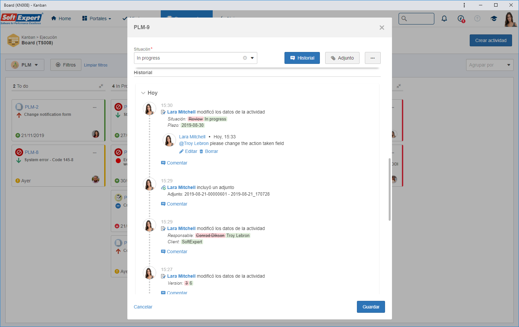519x327 pixels.
Task: Click the Situación dropdown field
Action: (195, 58)
